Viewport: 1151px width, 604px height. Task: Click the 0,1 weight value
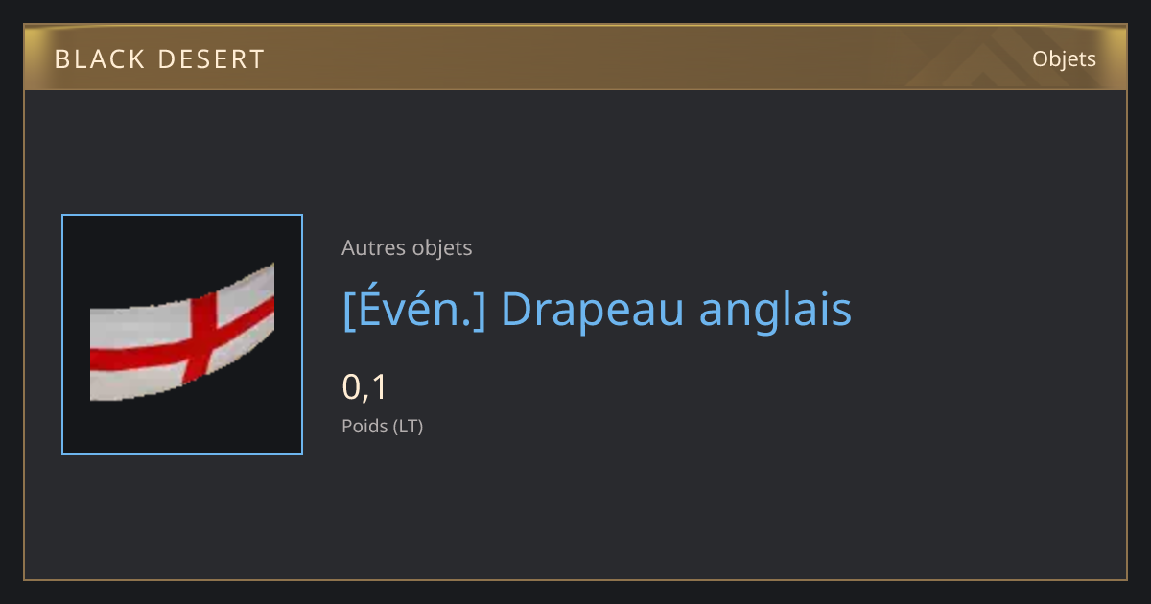pyautogui.click(x=364, y=387)
